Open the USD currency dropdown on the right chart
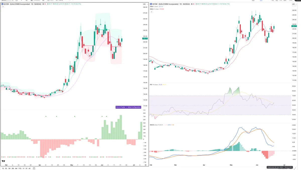Viewport: 301px width, 170px height. pyautogui.click(x=294, y=4)
